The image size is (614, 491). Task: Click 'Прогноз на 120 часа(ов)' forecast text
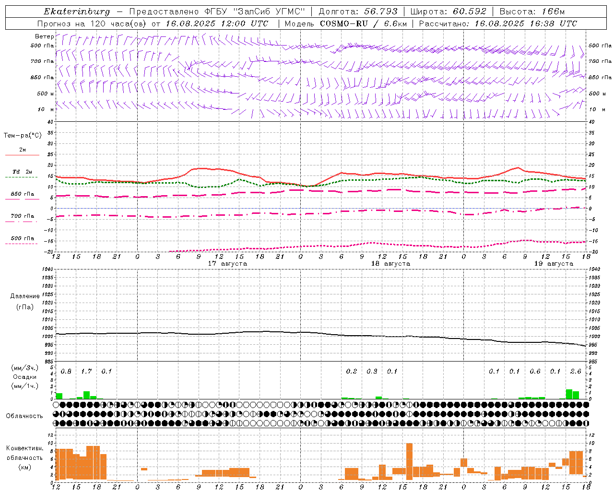[92, 23]
